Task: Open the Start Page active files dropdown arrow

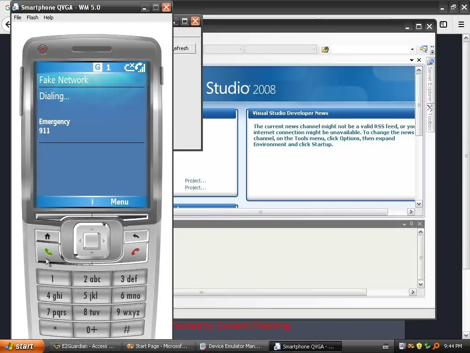Action: [x=412, y=60]
